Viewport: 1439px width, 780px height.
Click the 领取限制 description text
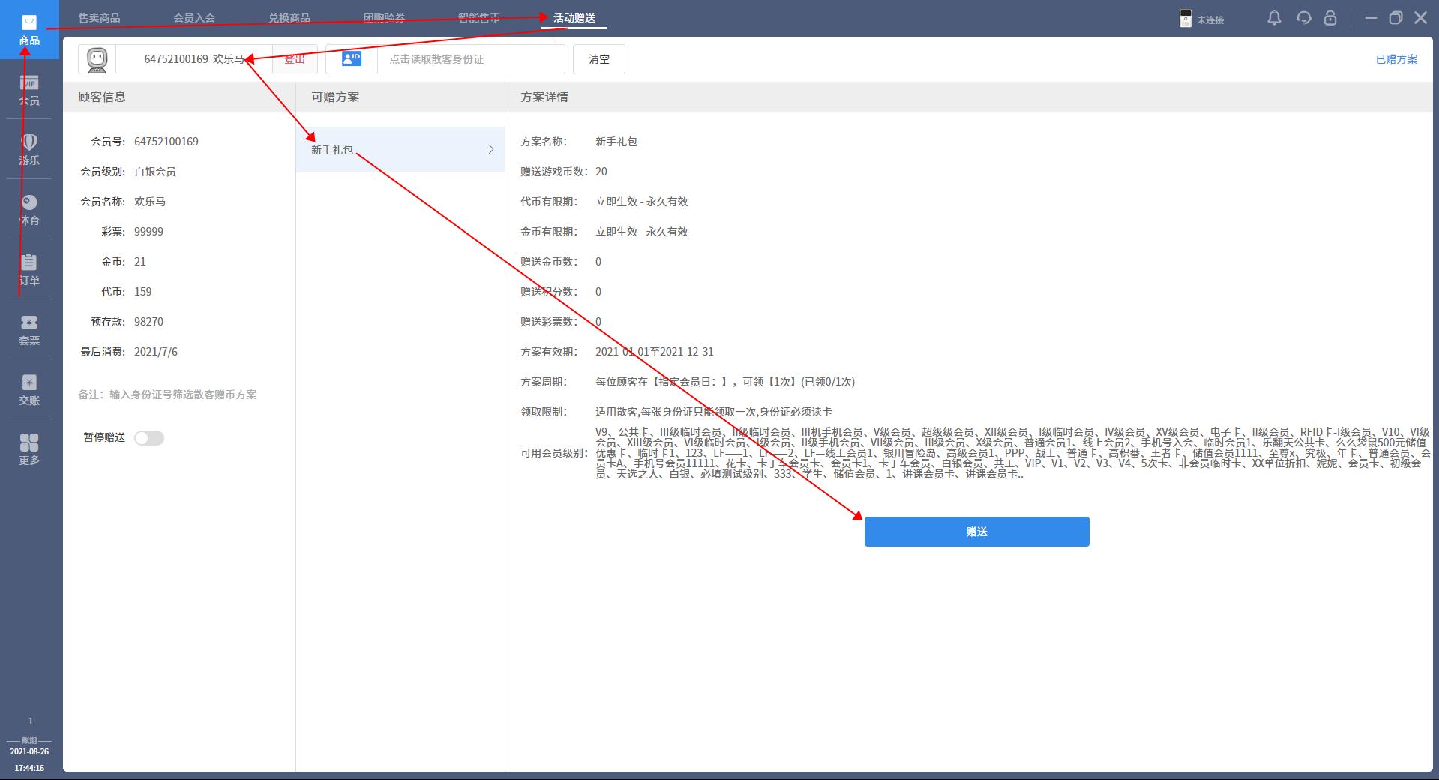click(714, 412)
